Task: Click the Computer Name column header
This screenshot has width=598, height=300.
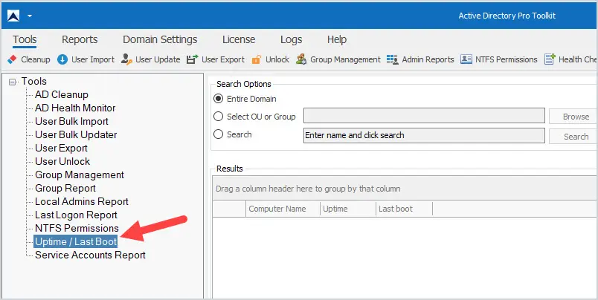Action: (283, 209)
